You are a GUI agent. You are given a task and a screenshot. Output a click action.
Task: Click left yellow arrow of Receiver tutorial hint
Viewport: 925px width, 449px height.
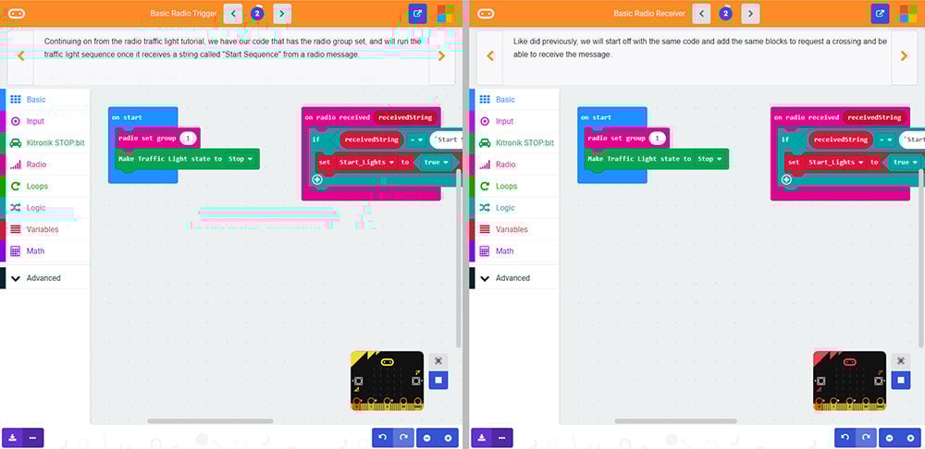pyautogui.click(x=489, y=56)
